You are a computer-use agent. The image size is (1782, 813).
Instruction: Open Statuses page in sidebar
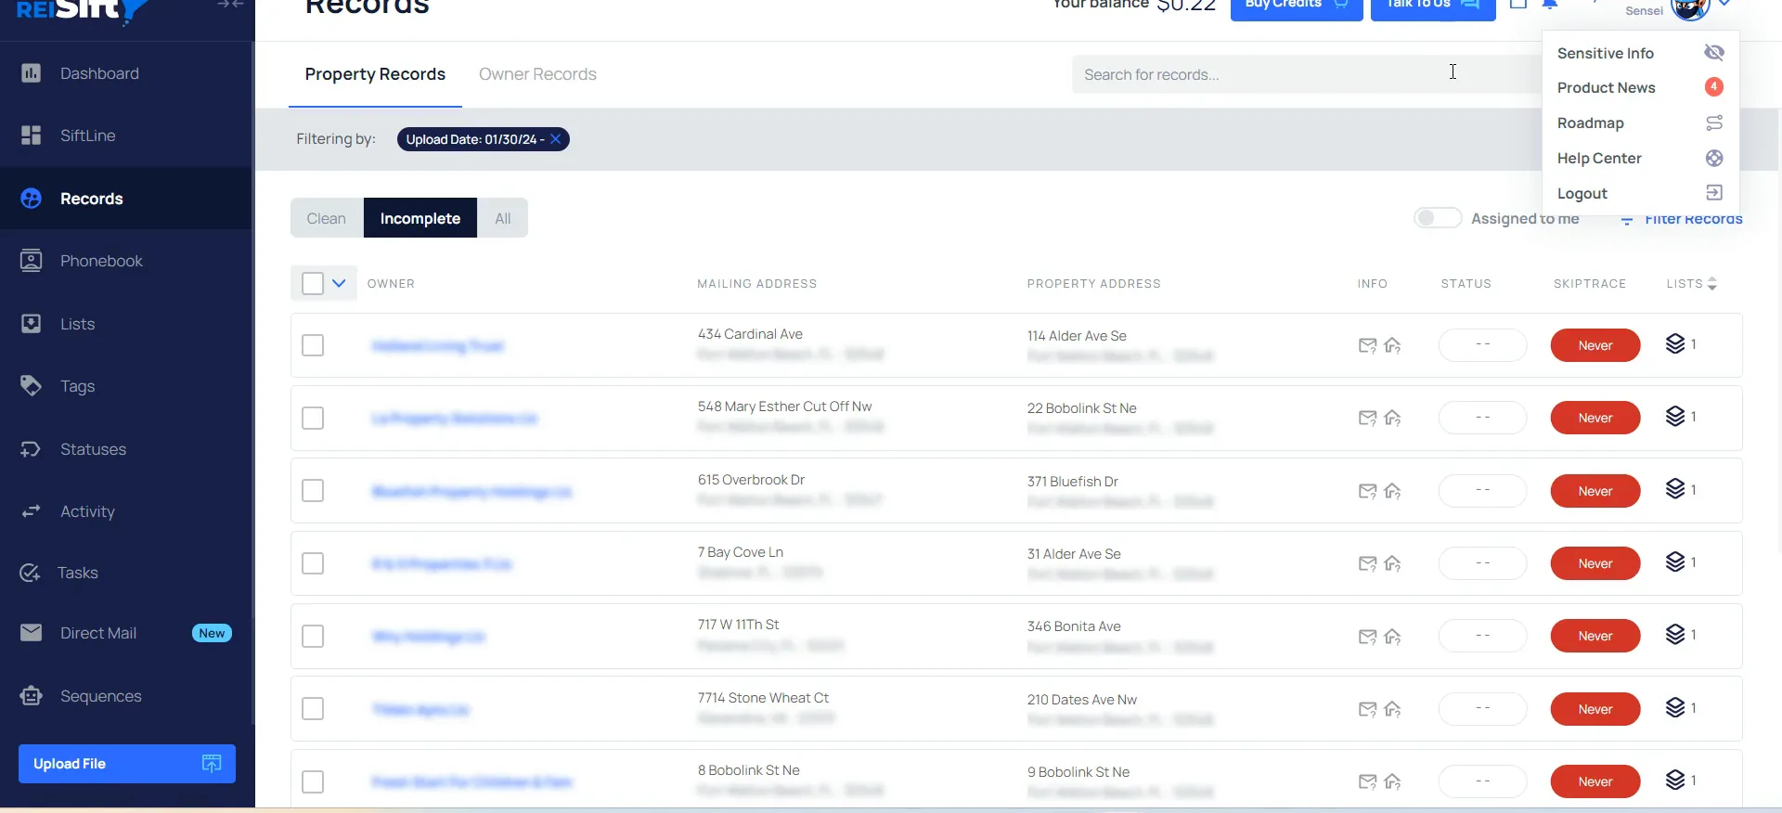pyautogui.click(x=93, y=449)
